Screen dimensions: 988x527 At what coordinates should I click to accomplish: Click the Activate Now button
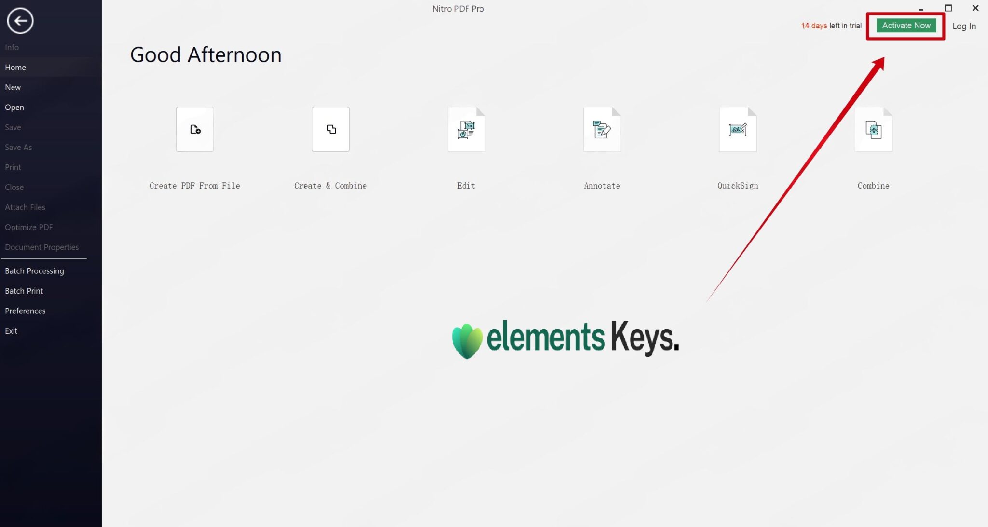tap(906, 25)
